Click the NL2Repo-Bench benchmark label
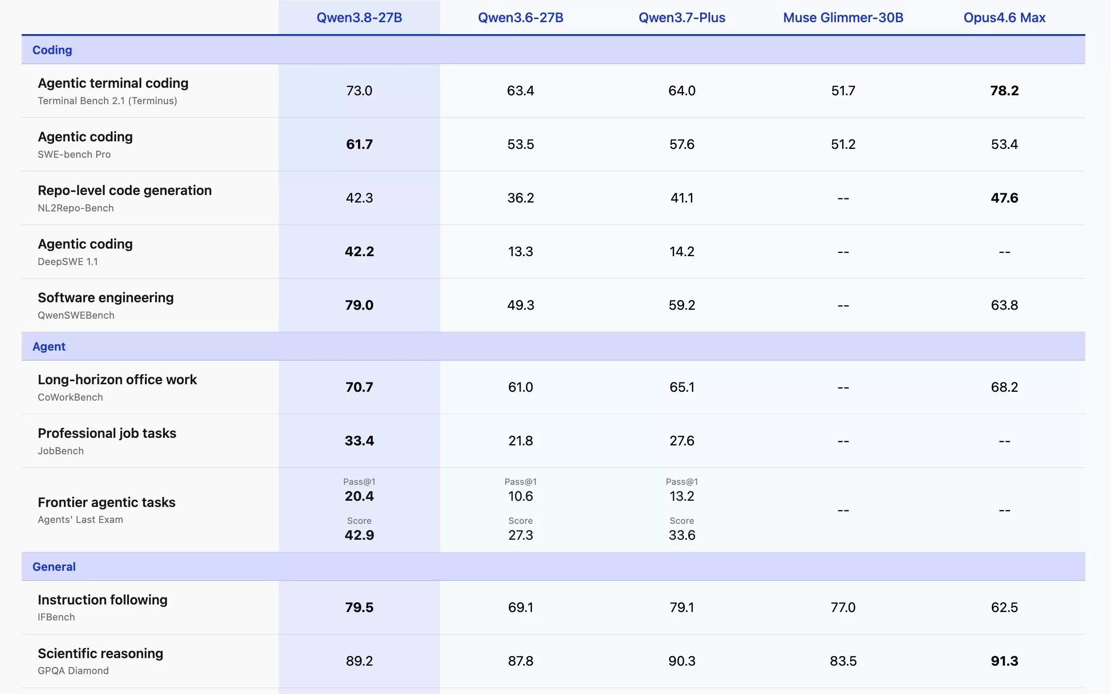The height and width of the screenshot is (694, 1111). (x=76, y=208)
